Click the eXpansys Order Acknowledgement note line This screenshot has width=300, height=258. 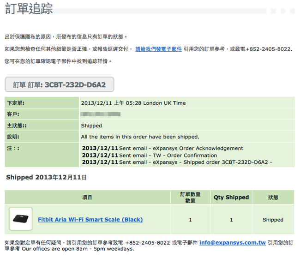click(162, 148)
